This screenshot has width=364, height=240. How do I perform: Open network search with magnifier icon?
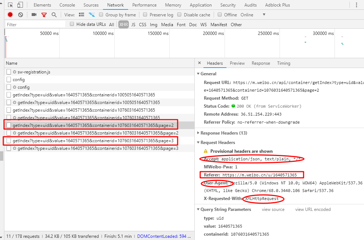(x=54, y=15)
